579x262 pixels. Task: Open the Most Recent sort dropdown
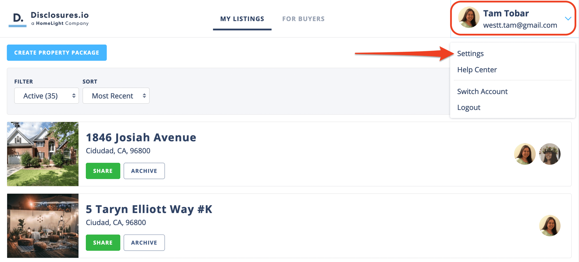point(116,96)
